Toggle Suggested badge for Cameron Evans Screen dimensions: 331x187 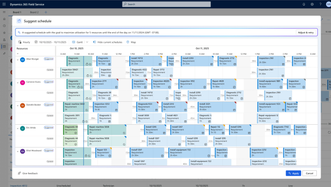[x=49, y=82]
